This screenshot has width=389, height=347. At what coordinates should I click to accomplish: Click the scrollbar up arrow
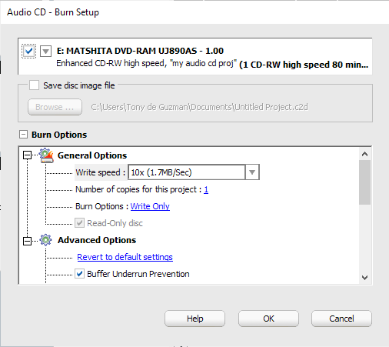(x=364, y=154)
